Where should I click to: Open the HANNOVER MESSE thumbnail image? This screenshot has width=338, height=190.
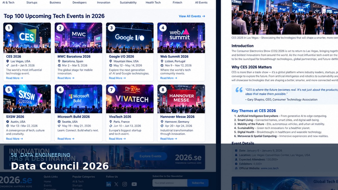(x=181, y=99)
